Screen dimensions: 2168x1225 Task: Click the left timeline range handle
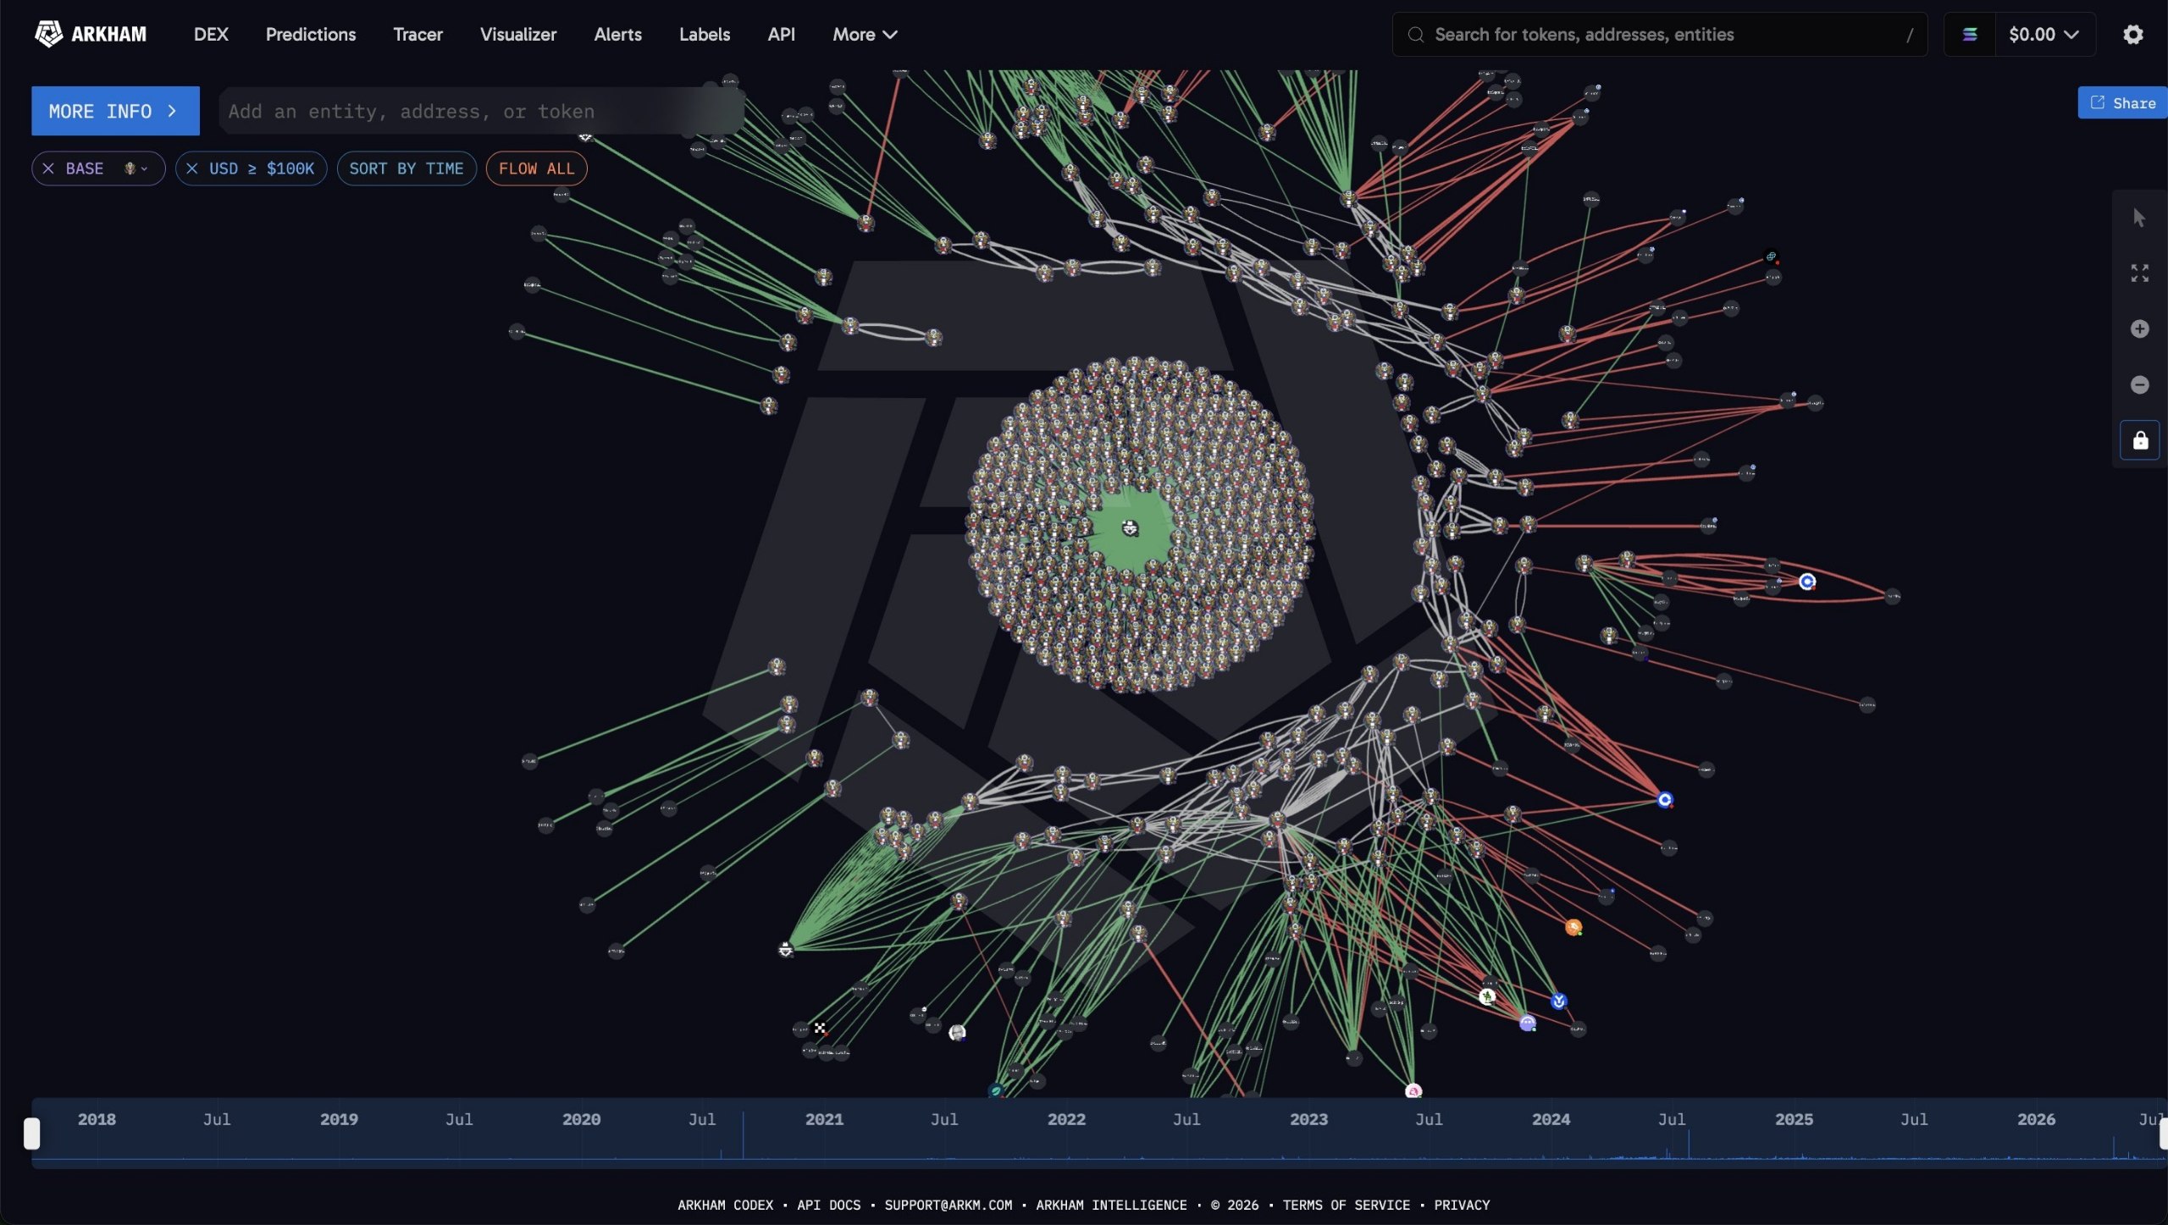[x=32, y=1134]
